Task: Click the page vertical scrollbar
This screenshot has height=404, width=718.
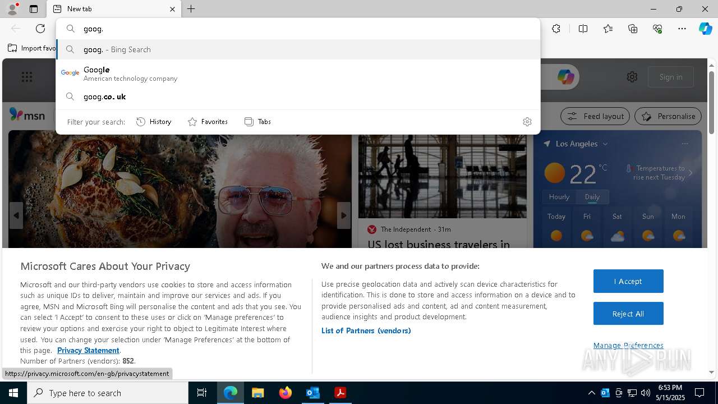Action: 711,103
